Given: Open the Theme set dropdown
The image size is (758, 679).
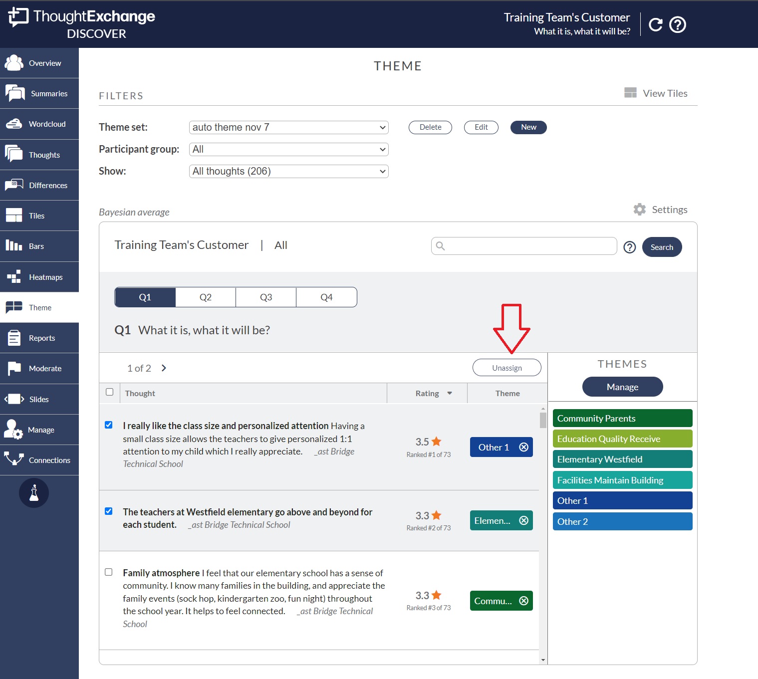Looking at the screenshot, I should pos(289,127).
